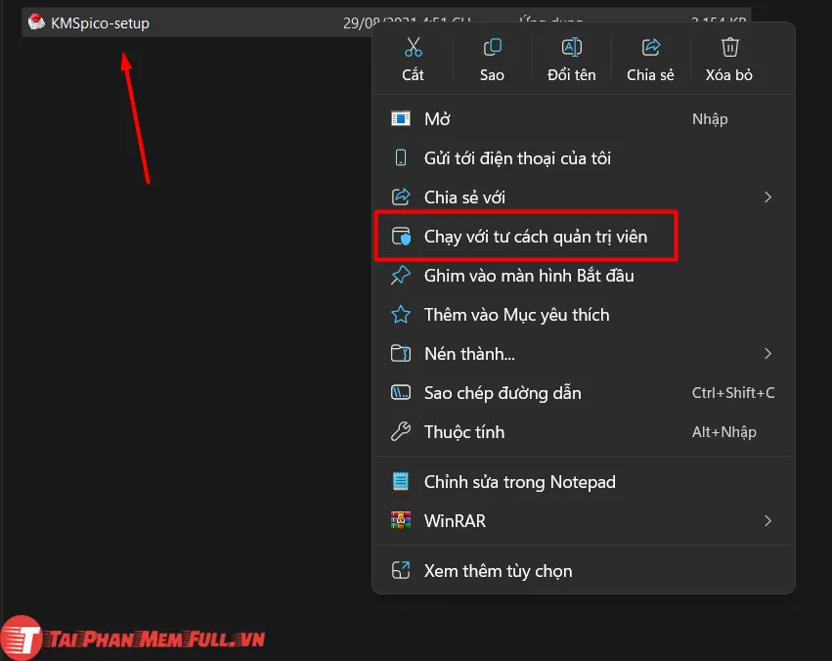This screenshot has width=832, height=661.
Task: Click the Chia sẻ (share) icon
Action: tap(650, 47)
